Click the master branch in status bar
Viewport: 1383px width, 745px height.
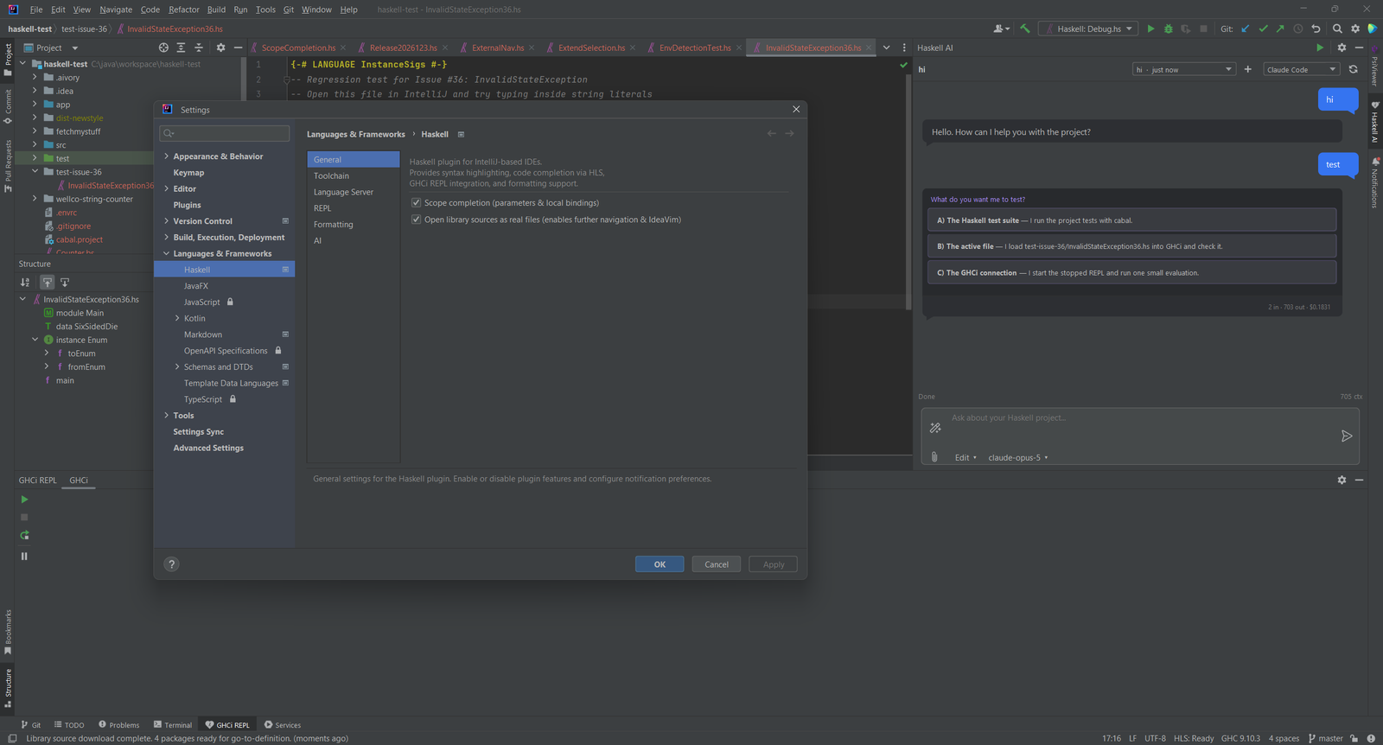(1326, 738)
